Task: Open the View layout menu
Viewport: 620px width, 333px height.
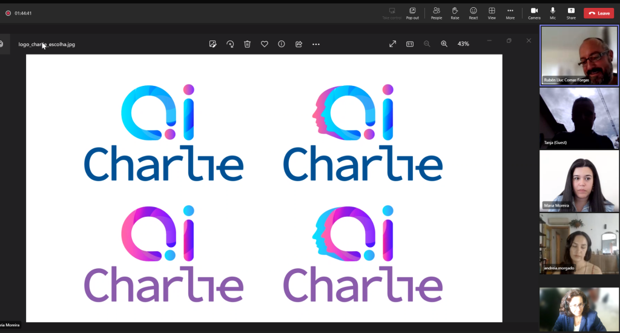Action: point(492,13)
